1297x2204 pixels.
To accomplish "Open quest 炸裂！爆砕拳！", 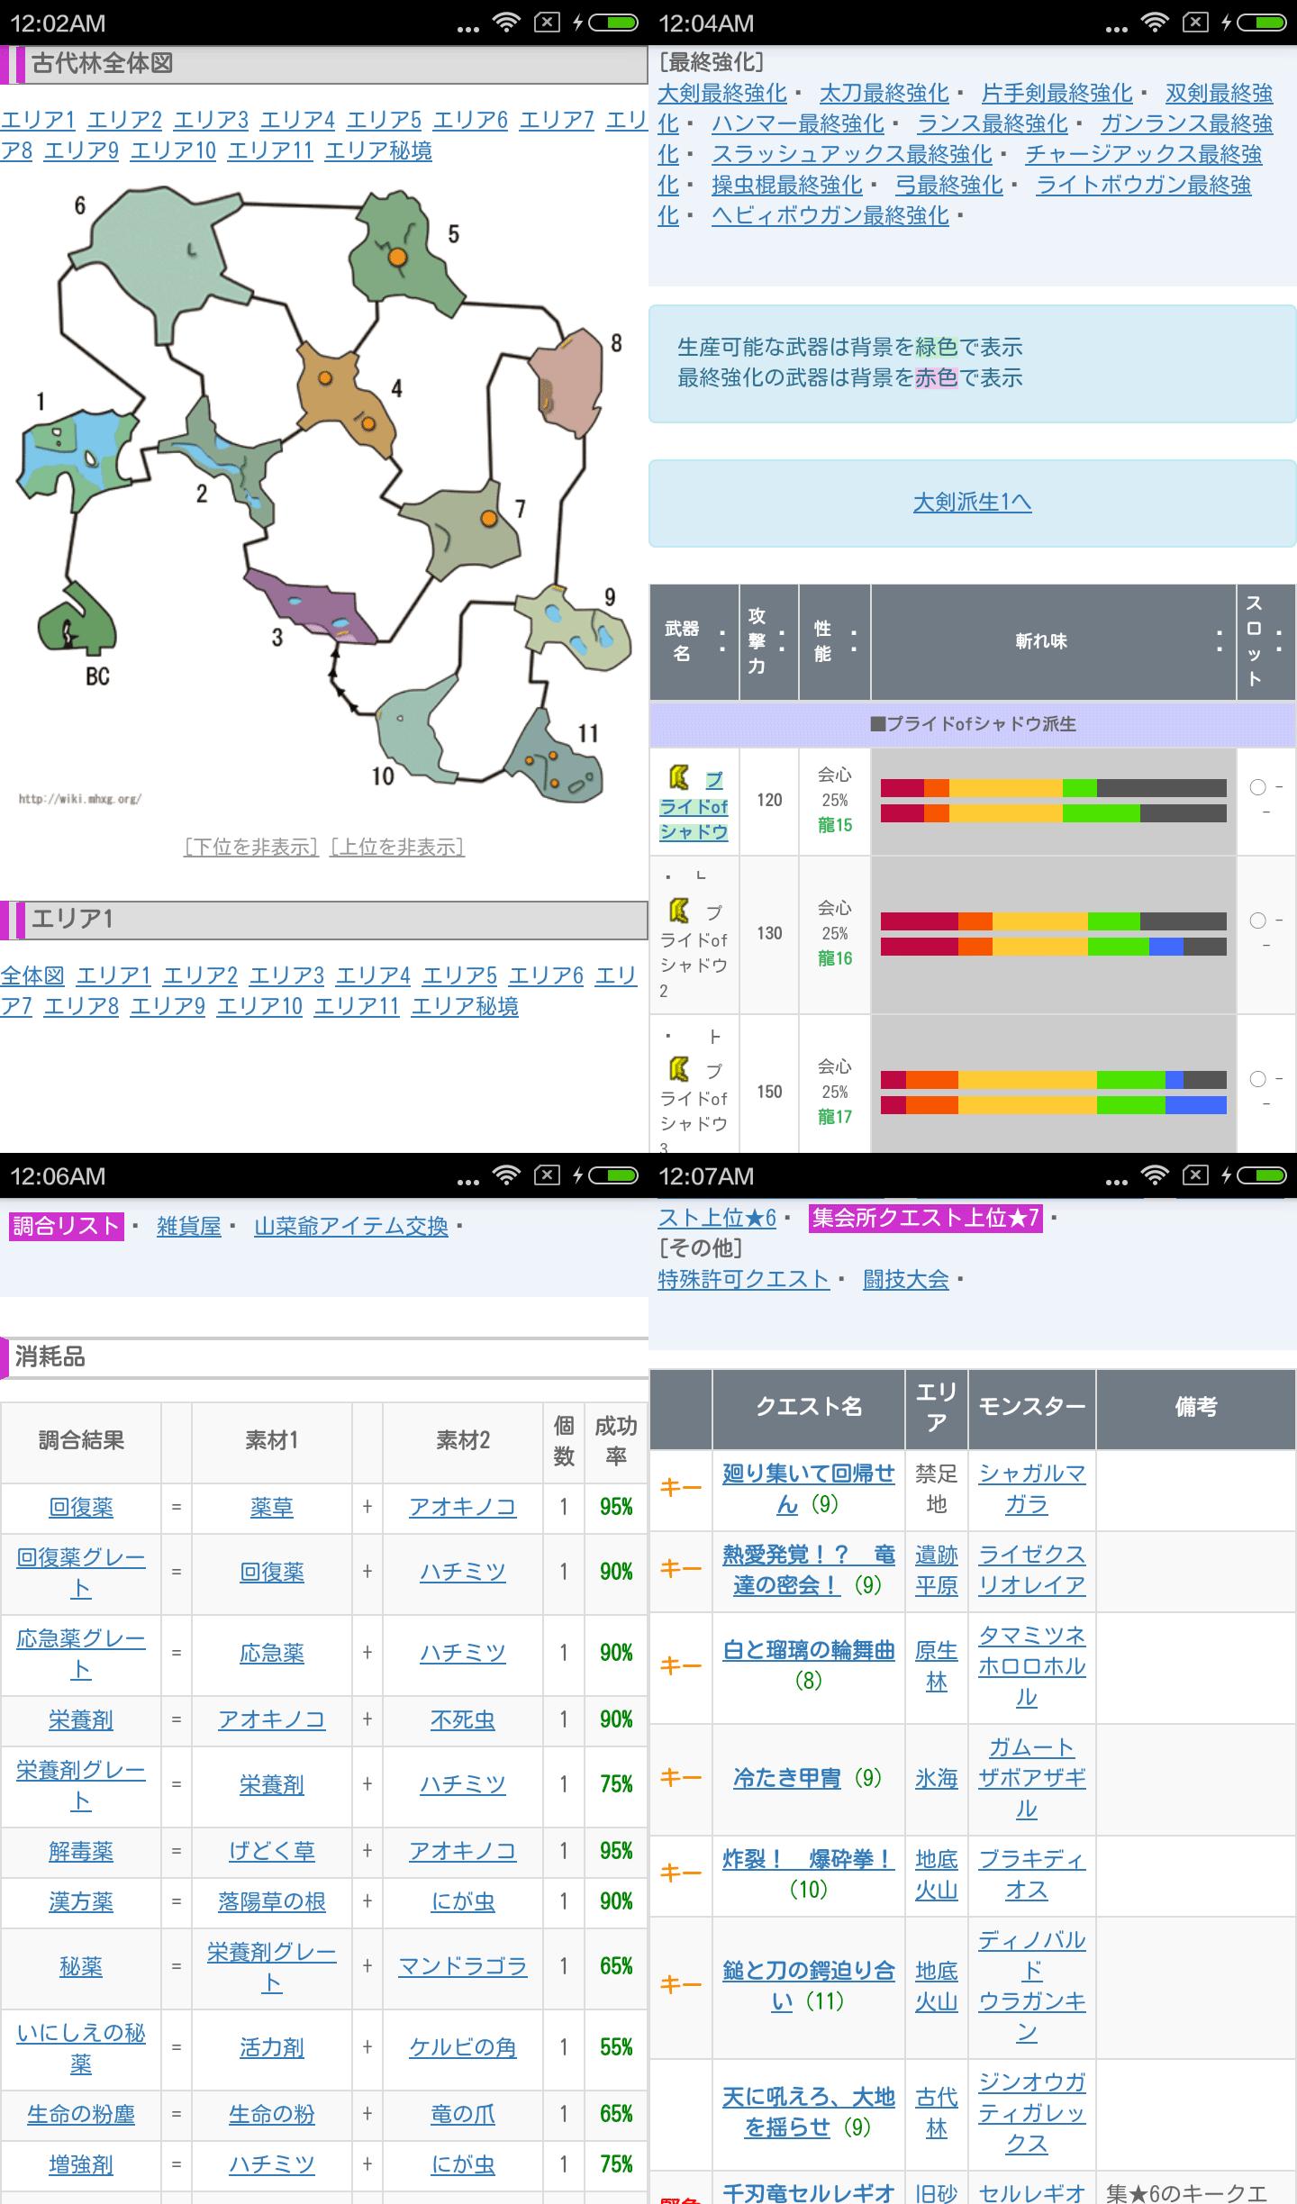I will [808, 1859].
